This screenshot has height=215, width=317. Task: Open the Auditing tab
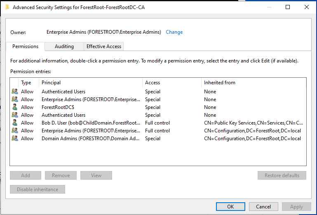(64, 46)
